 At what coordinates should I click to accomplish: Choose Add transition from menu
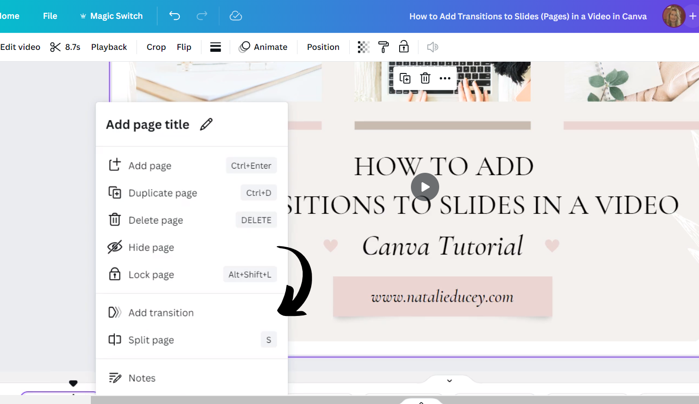(192, 313)
